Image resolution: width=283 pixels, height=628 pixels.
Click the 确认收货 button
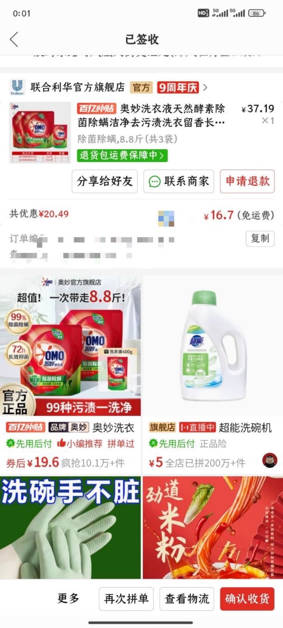point(247,599)
